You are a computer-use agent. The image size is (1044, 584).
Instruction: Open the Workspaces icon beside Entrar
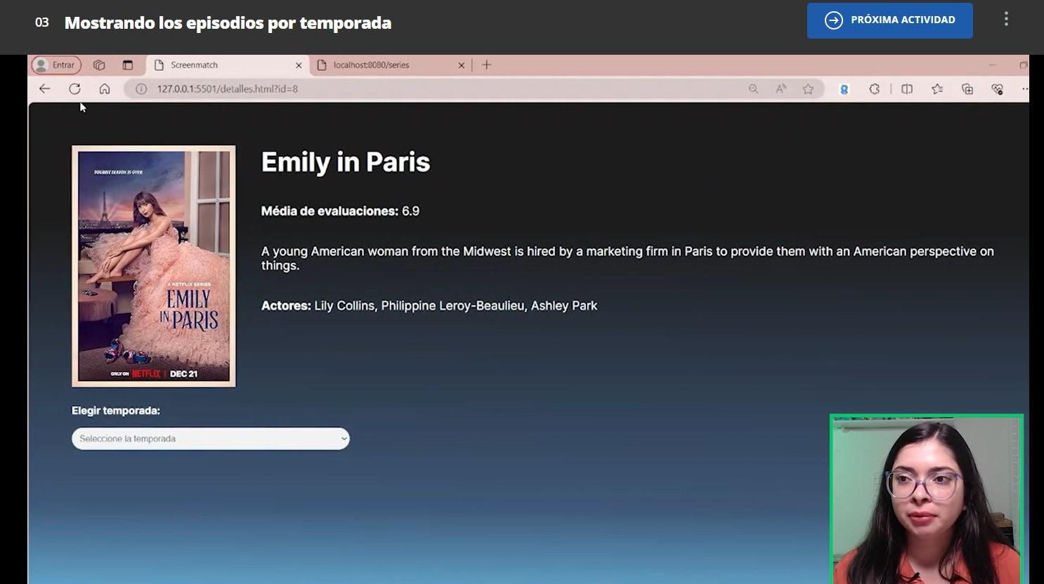pyautogui.click(x=99, y=65)
